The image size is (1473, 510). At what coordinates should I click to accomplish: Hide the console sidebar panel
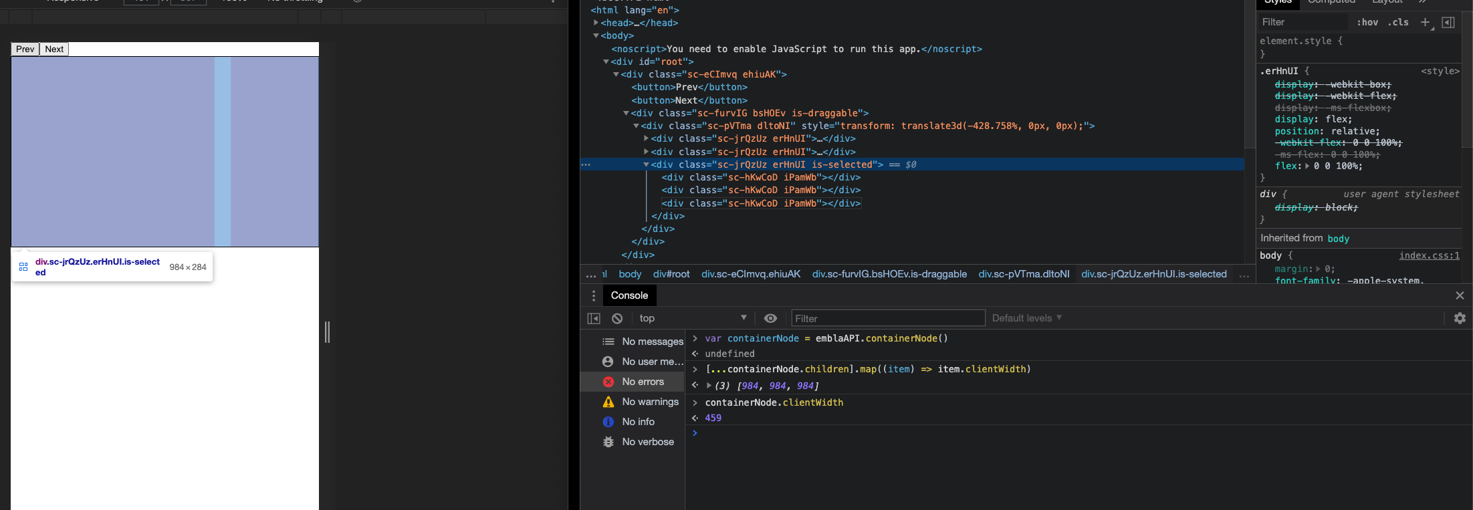[594, 318]
